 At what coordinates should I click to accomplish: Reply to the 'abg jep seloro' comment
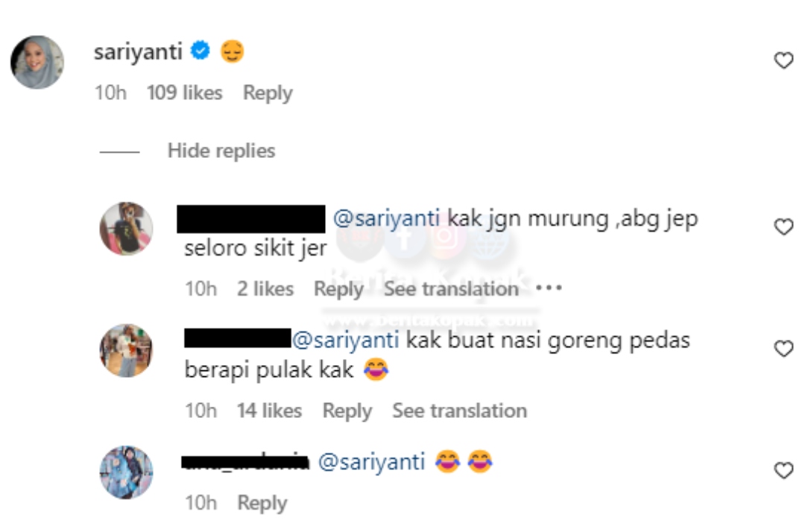pyautogui.click(x=338, y=289)
